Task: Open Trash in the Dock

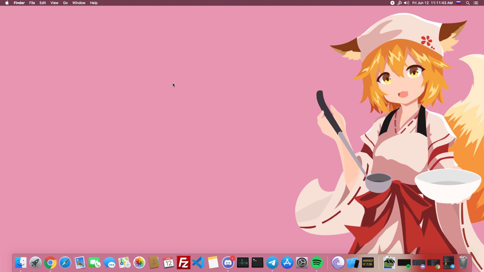Action: click(463, 262)
